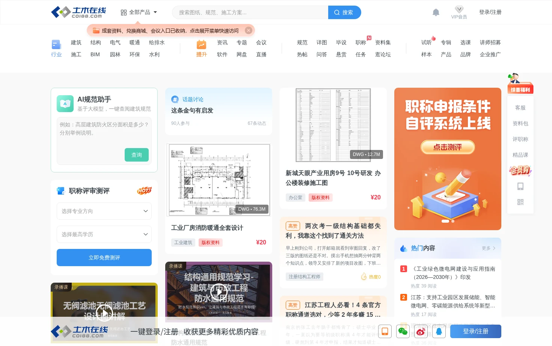Click the 提升 orange chart icon
Viewport: 552px width, 346px height.
(202, 45)
